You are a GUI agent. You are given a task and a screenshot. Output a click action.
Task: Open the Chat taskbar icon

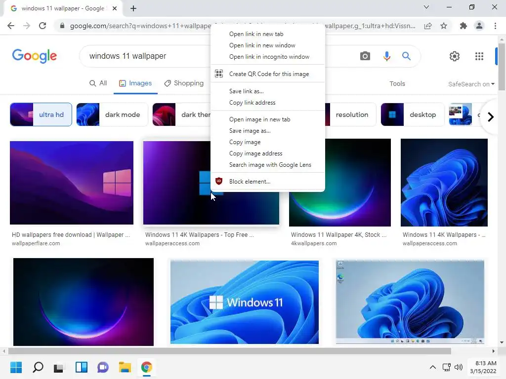tap(103, 367)
